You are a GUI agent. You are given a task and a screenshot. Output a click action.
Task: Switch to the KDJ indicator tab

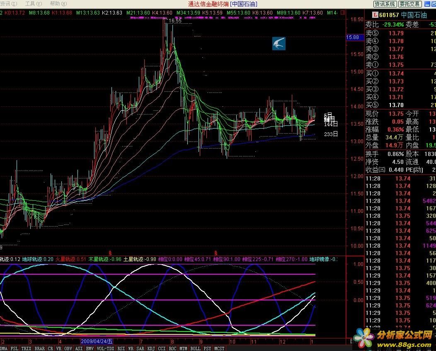[151, 348]
